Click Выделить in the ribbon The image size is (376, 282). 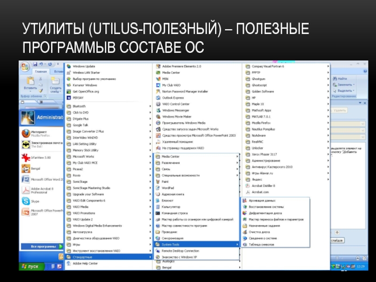[344, 91]
